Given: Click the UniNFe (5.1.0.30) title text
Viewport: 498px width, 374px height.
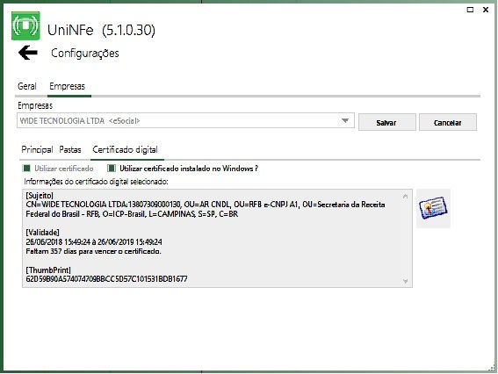Looking at the screenshot, I should pos(101,30).
